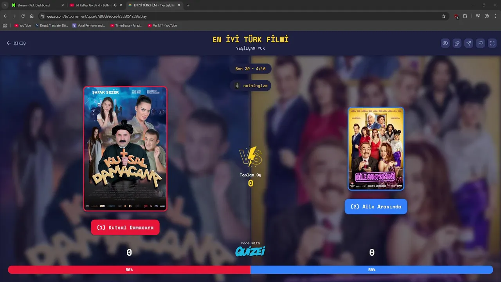Open the red extension icon with badge 9
Image resolution: width=501 pixels, height=282 pixels.
coord(456,16)
